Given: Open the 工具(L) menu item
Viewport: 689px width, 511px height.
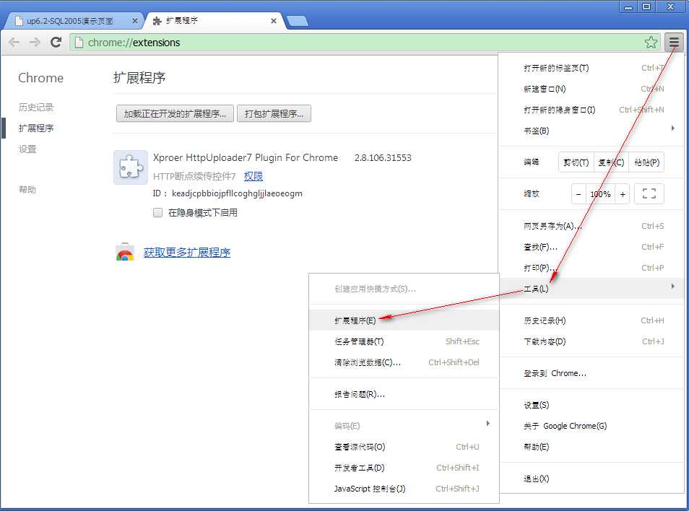Looking at the screenshot, I should click(591, 289).
